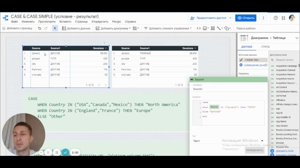Image resolution: width=300 pixels, height=168 pixels.
Task: Open the user account avatar
Action: click(x=292, y=18)
